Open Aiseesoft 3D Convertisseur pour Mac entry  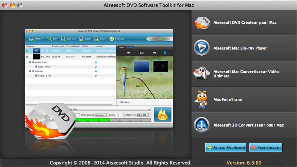point(244,125)
